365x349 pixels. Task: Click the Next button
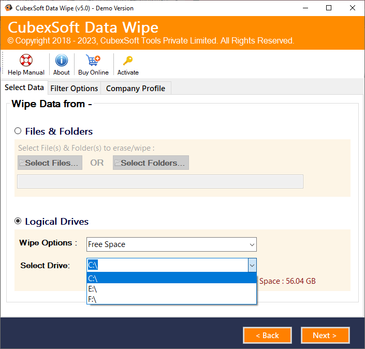coord(325,336)
